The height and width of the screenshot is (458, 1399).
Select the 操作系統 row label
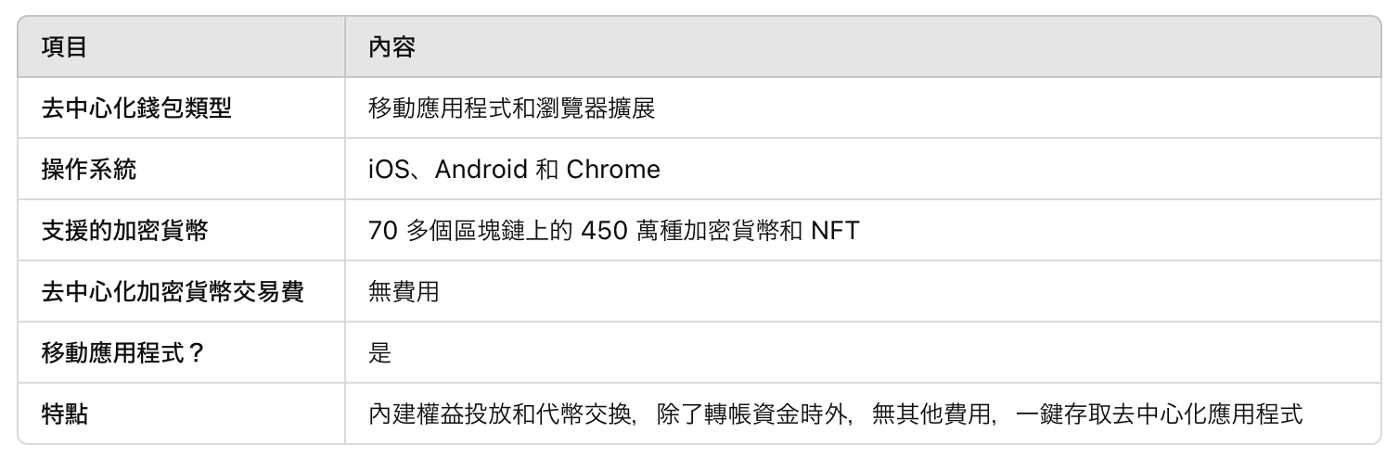(95, 170)
